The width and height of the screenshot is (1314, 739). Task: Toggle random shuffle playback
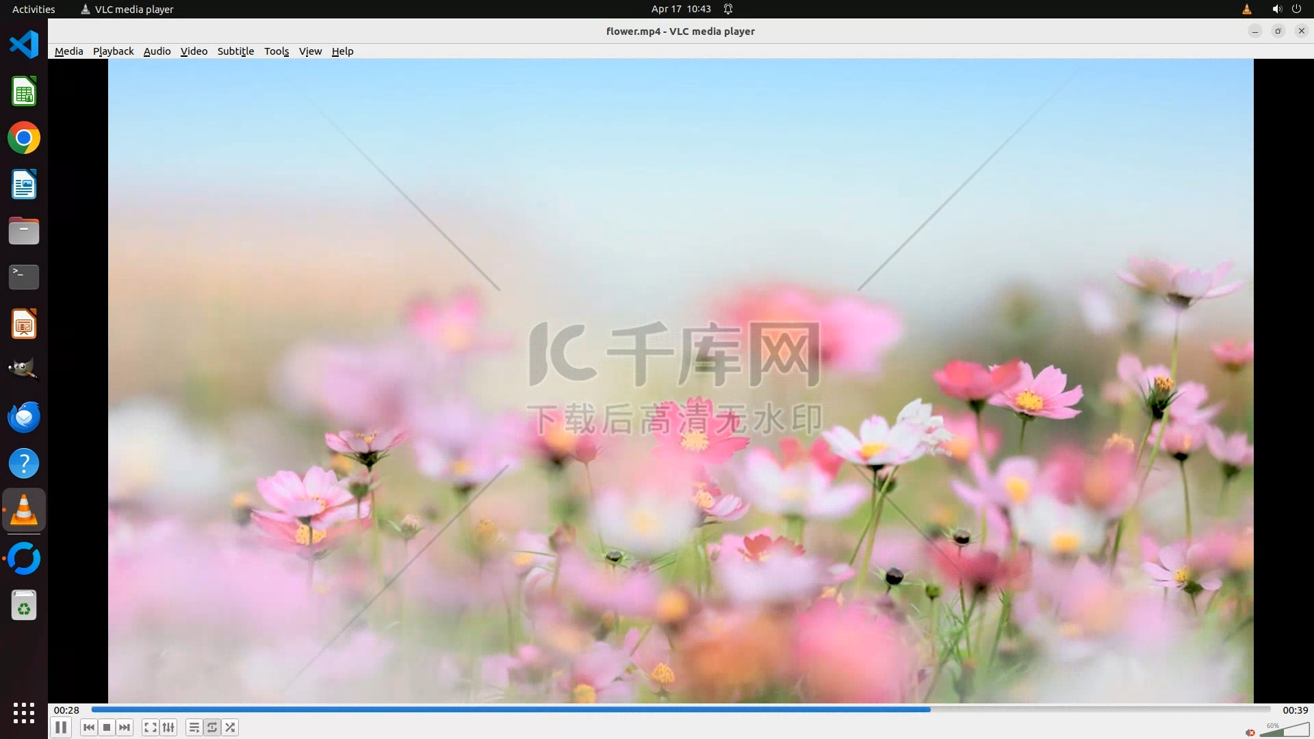(231, 727)
